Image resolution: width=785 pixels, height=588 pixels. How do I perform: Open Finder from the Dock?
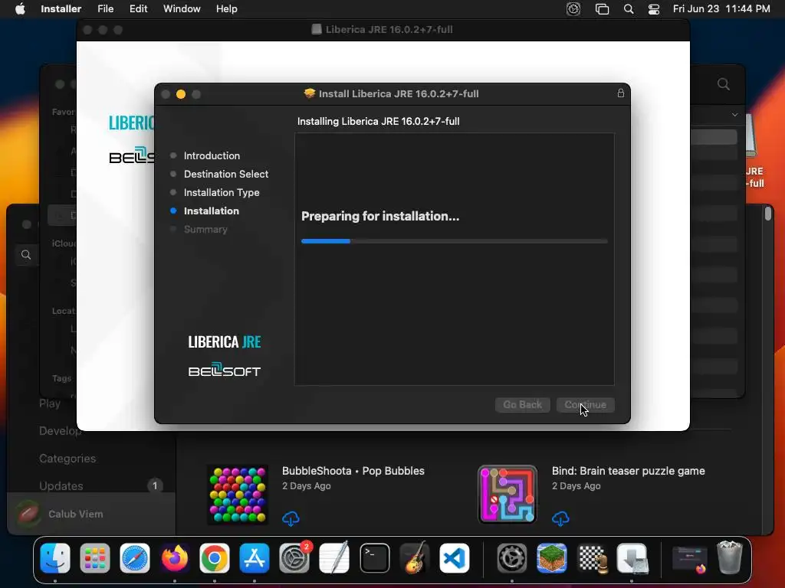pyautogui.click(x=55, y=558)
